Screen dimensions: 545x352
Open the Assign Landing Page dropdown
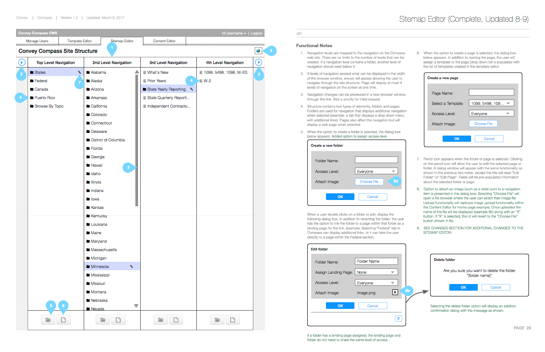[x=376, y=272]
